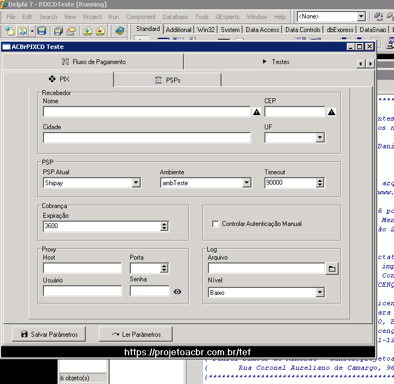Screen dimensions: 394x384
Task: Click left tab scroll arrow
Action: (x=361, y=64)
